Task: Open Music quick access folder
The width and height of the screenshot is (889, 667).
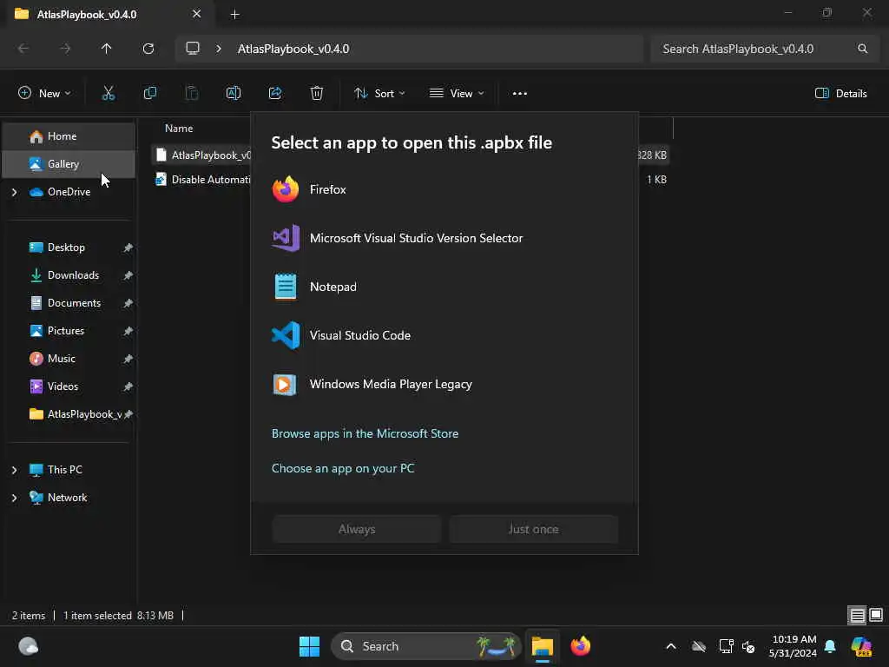Action: tap(69, 359)
